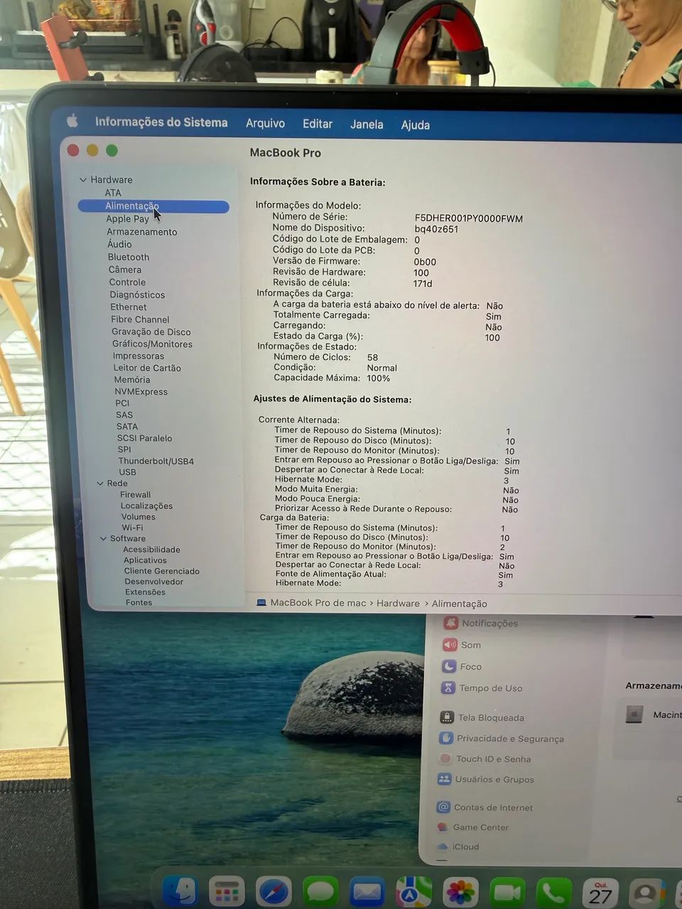Select USB in the sidebar
This screenshot has width=682, height=909.
tap(128, 472)
